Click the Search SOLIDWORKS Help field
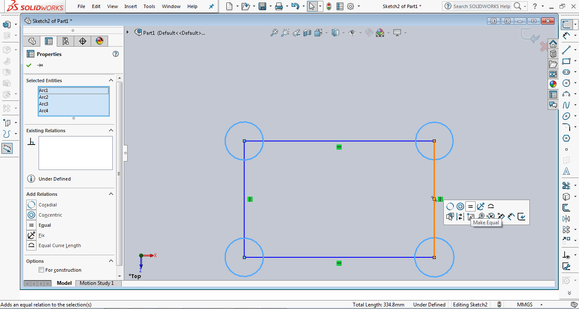 (482, 6)
